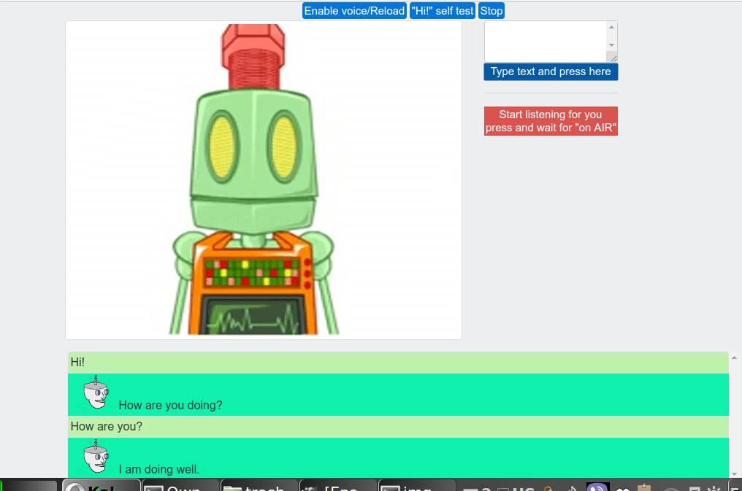Screen dimensions: 742x491
Task: Click the US keyboard layout indicator
Action: click(523, 488)
